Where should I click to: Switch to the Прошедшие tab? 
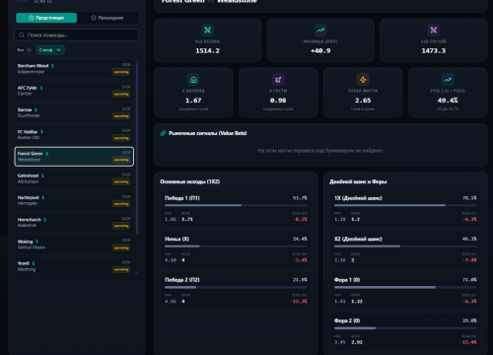pos(107,18)
